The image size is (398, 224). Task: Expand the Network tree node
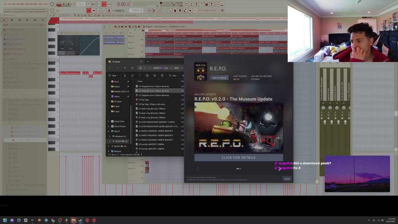click(109, 151)
